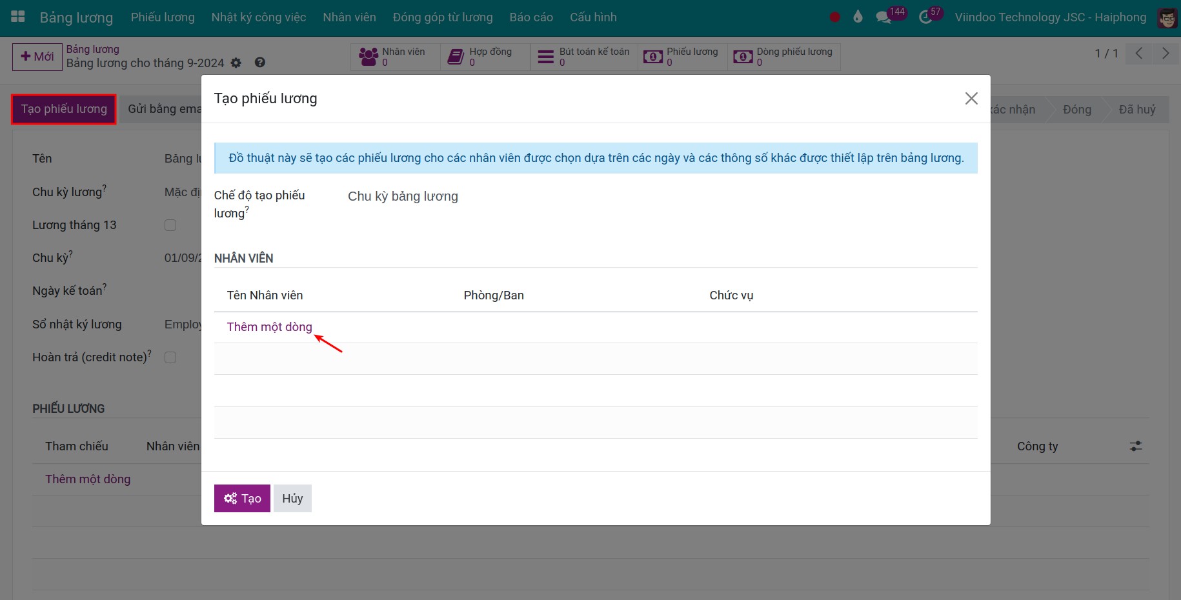
Task: Open Cấu hình menu
Action: point(593,17)
